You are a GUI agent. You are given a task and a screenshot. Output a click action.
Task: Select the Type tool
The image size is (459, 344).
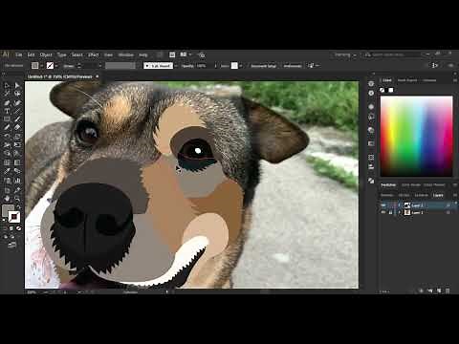[x=7, y=111]
